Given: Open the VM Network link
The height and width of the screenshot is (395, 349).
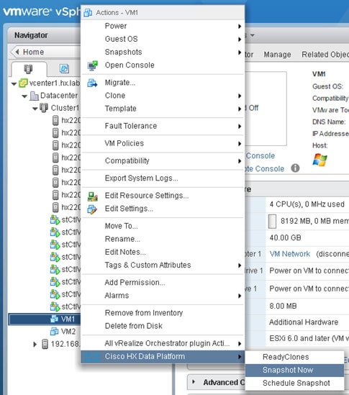Looking at the screenshot, I should click(290, 254).
